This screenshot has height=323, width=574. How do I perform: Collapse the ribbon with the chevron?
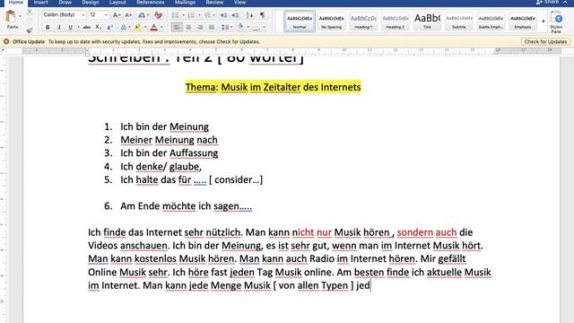(566, 2)
